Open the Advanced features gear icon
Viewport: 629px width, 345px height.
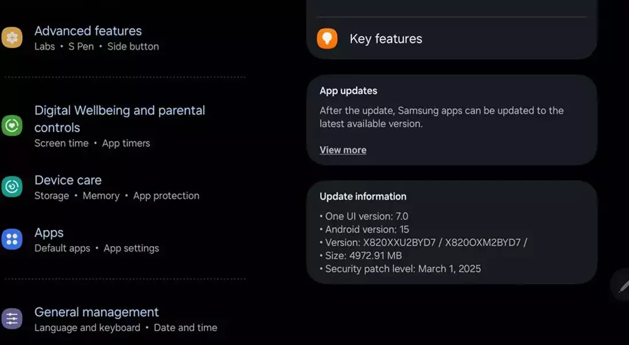click(x=11, y=38)
